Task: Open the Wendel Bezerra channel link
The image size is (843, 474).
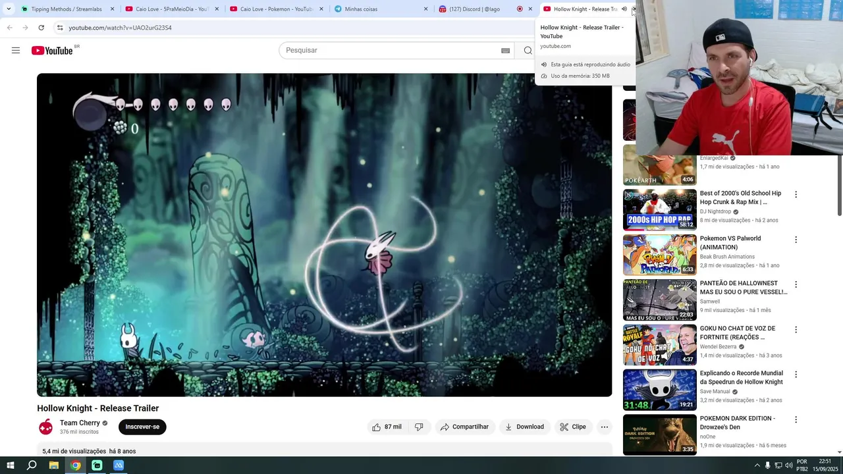Action: (x=718, y=347)
